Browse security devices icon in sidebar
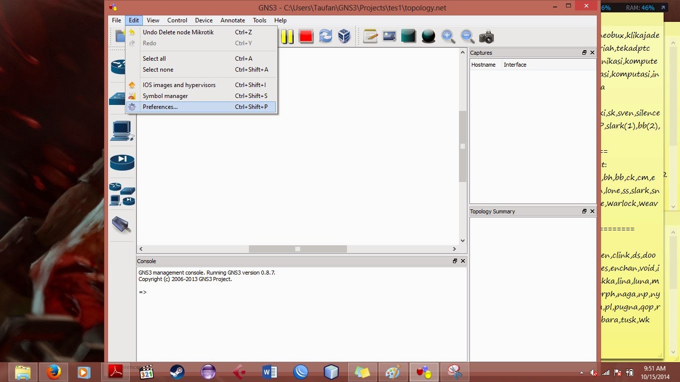680x382 pixels. click(x=122, y=162)
